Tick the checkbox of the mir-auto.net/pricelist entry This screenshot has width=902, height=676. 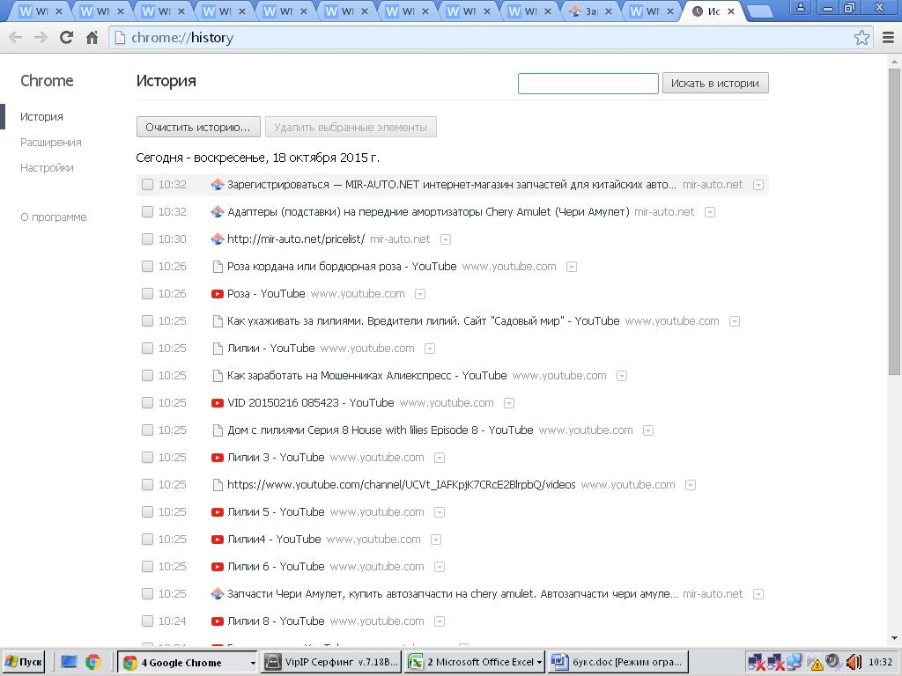(x=147, y=239)
